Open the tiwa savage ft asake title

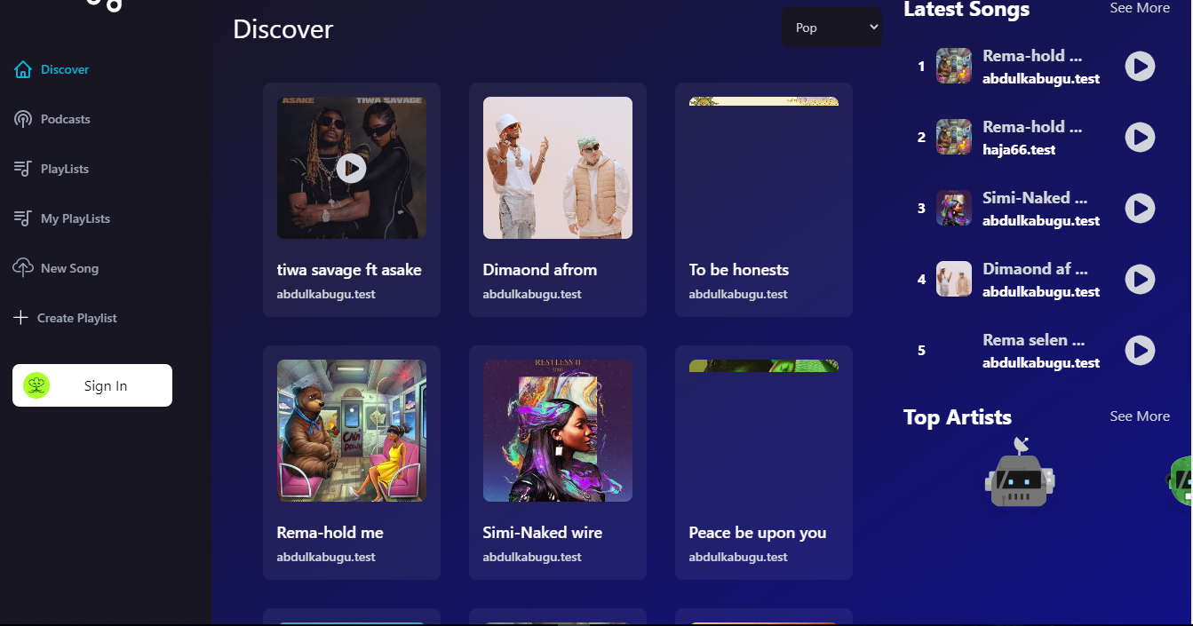pyautogui.click(x=349, y=270)
